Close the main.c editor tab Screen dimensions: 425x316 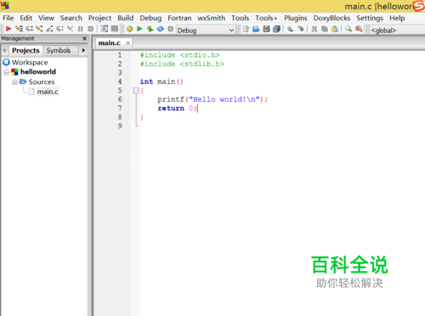tap(128, 43)
